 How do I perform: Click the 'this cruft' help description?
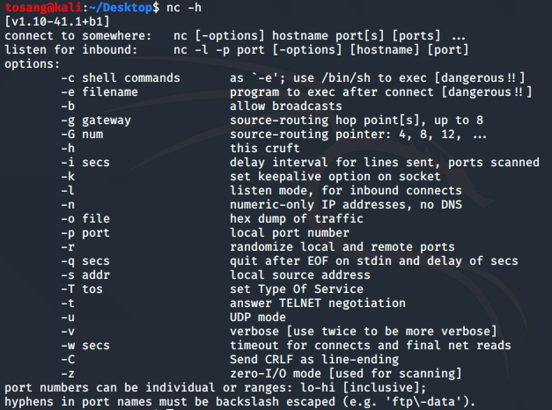265,148
